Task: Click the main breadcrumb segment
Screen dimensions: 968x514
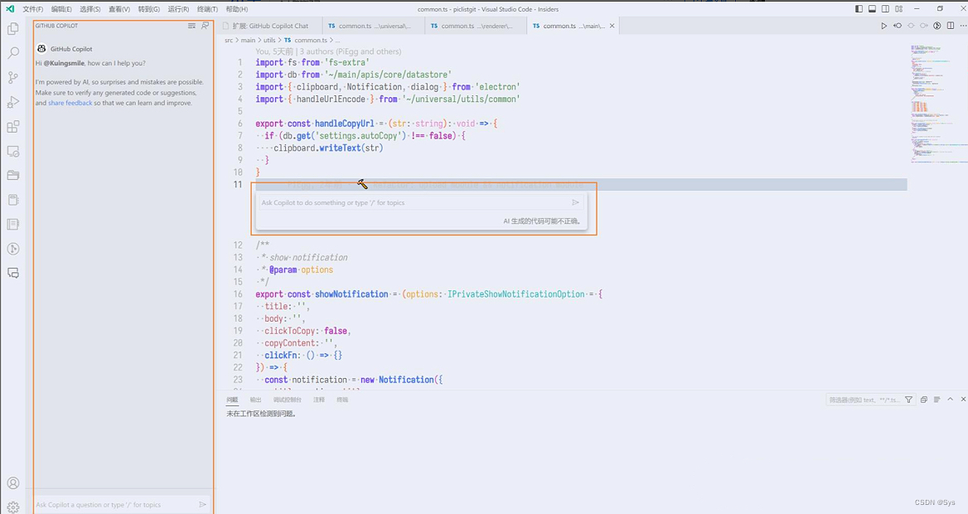Action: tap(248, 40)
